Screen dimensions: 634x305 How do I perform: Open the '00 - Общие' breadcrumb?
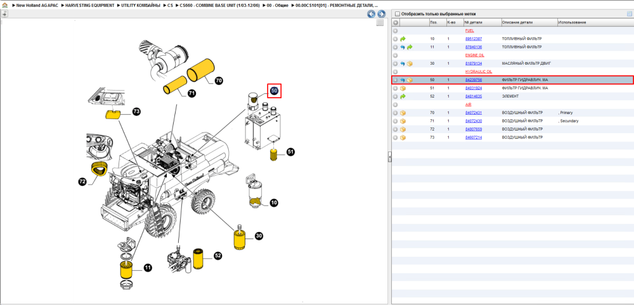coord(278,6)
